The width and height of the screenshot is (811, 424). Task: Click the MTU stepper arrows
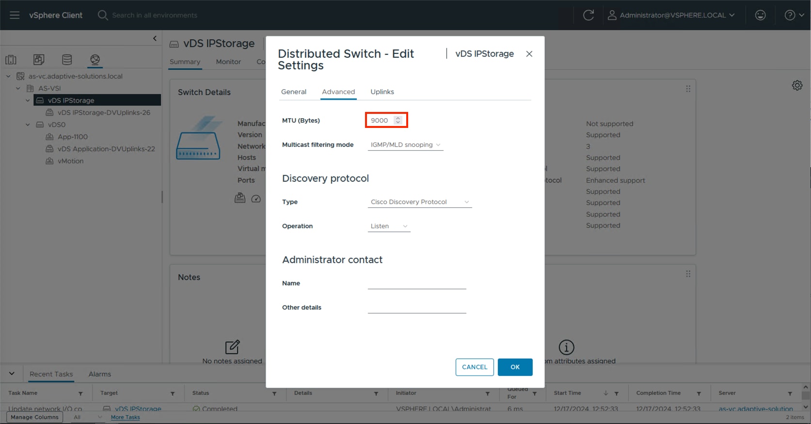(398, 120)
